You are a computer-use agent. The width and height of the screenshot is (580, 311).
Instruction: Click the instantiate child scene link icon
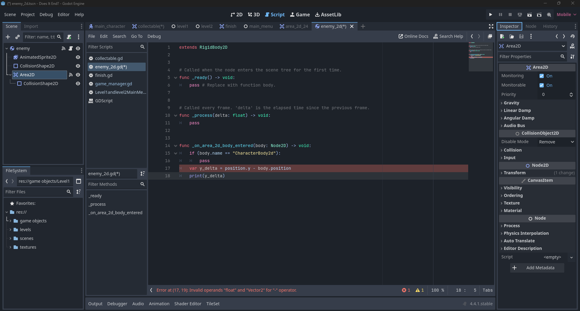point(18,37)
